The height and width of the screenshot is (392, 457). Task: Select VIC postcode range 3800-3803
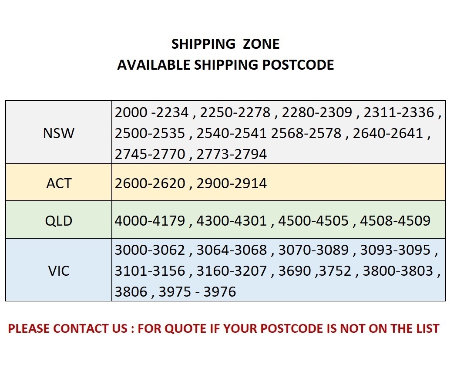(398, 271)
